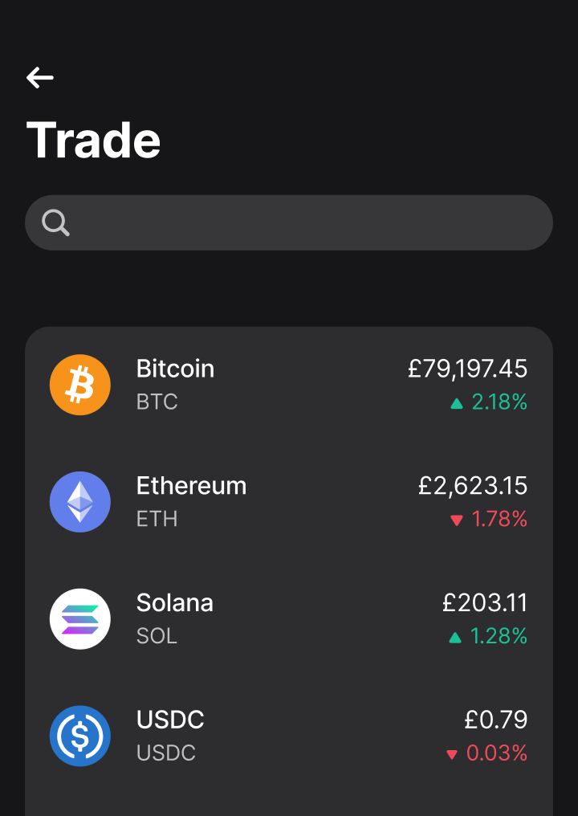
Task: Click the USDC 0.03% change value
Action: pos(496,753)
